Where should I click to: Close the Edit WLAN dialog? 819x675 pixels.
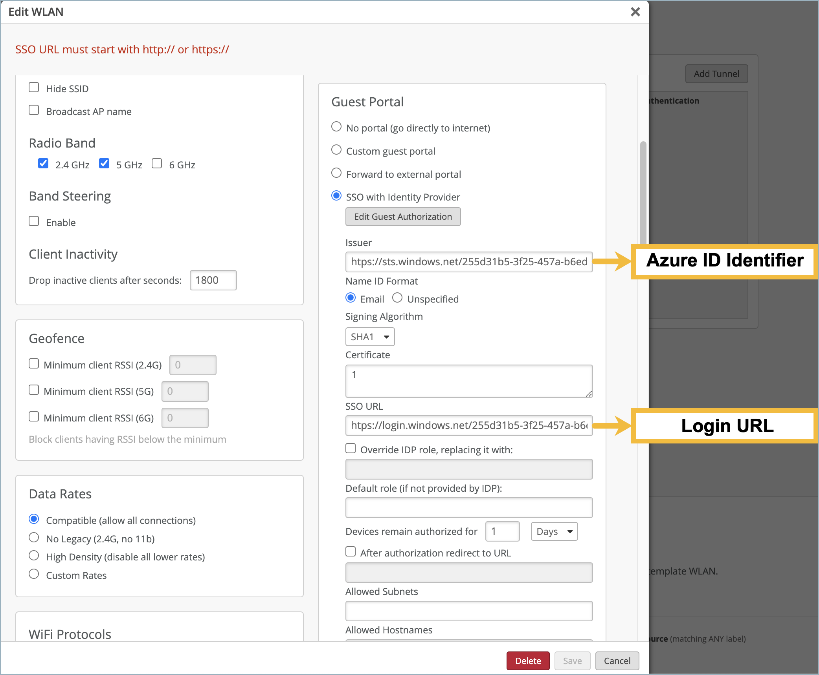(x=635, y=12)
